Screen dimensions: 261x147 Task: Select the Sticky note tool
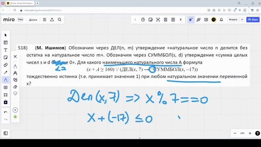(x=6, y=58)
